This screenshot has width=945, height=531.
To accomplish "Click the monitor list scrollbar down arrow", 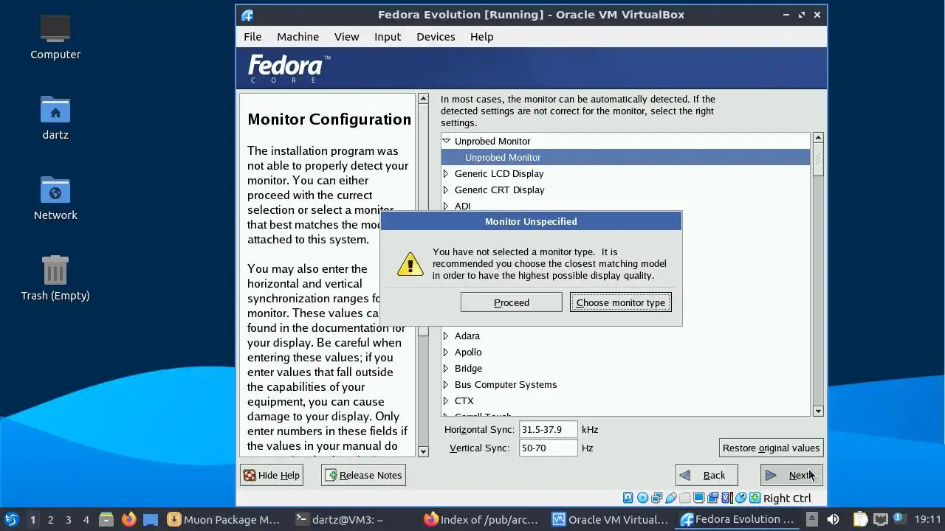I will 818,411.
